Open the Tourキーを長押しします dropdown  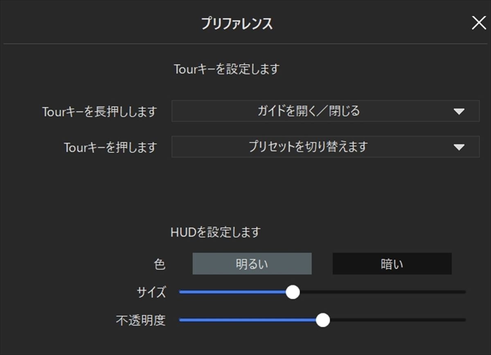[325, 111]
